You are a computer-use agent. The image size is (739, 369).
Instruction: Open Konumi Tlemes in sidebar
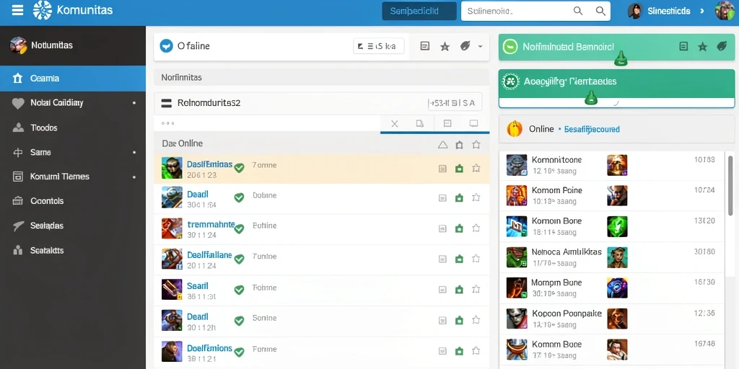[73, 177]
